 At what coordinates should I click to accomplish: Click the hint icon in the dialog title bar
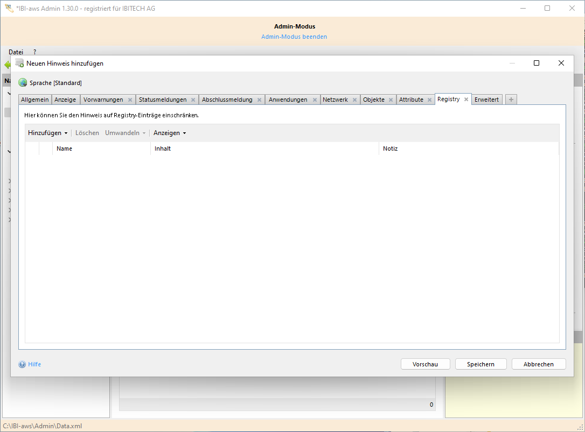(19, 63)
